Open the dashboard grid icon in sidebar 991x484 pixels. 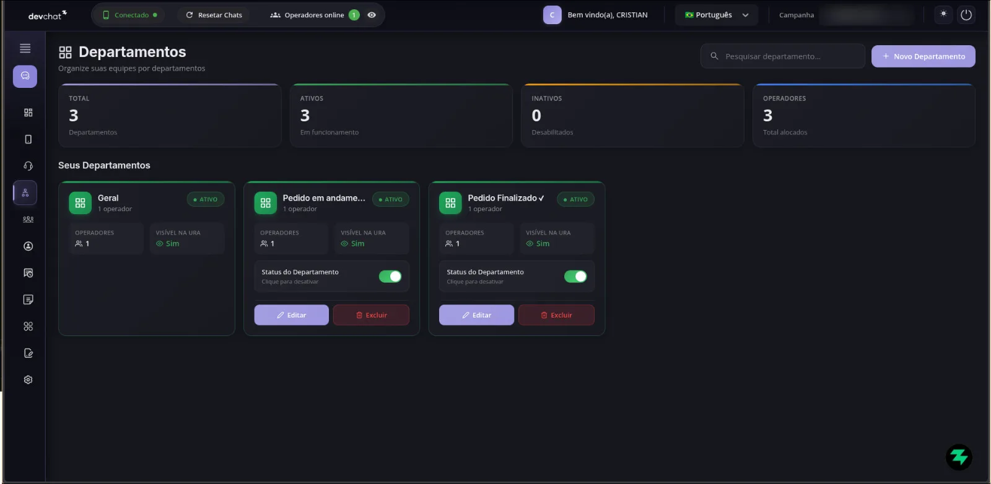[28, 113]
